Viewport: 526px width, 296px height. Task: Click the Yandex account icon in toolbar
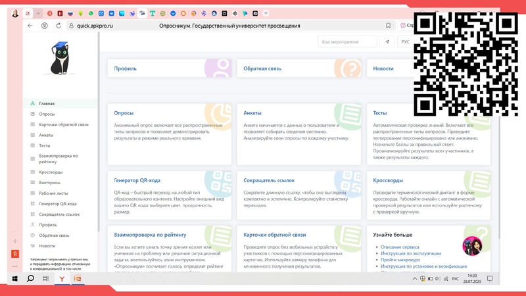44,26
